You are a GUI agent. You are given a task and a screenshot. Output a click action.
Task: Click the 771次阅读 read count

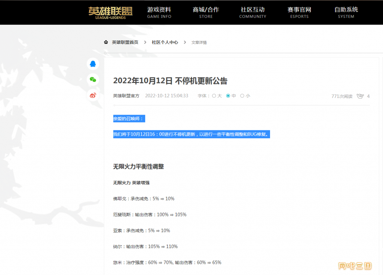(342, 96)
